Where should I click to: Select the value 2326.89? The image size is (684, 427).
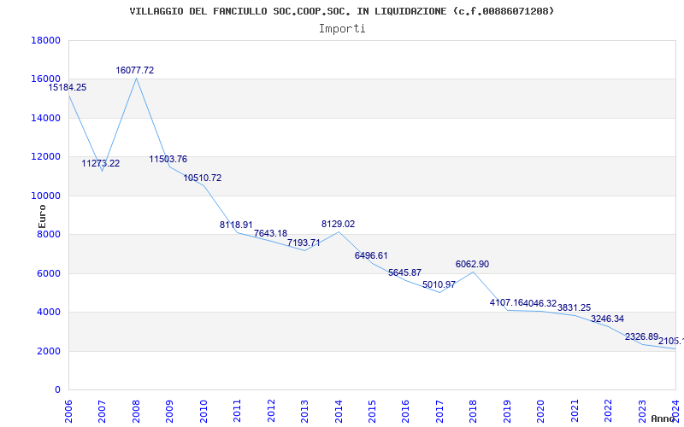[641, 336]
